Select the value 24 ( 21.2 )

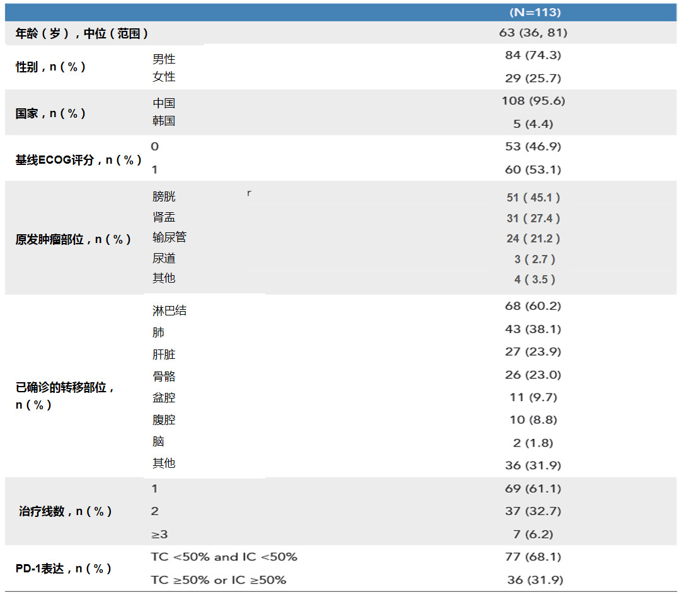[x=533, y=239]
